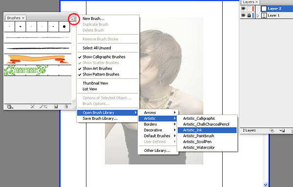This screenshot has height=187, width=293.
Task: Click empty lock box on Layer 2
Action: click(249, 9)
